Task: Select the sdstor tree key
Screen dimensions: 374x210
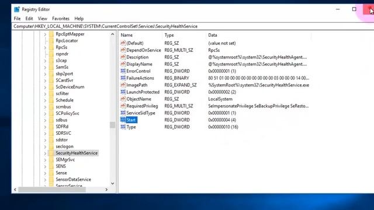Action: pos(61,140)
